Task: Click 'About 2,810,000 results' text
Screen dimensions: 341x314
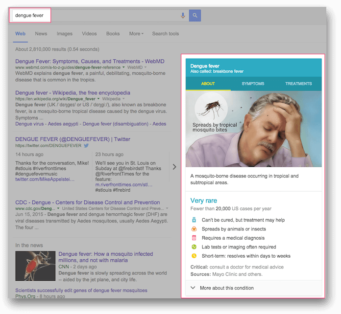Action: [57, 49]
